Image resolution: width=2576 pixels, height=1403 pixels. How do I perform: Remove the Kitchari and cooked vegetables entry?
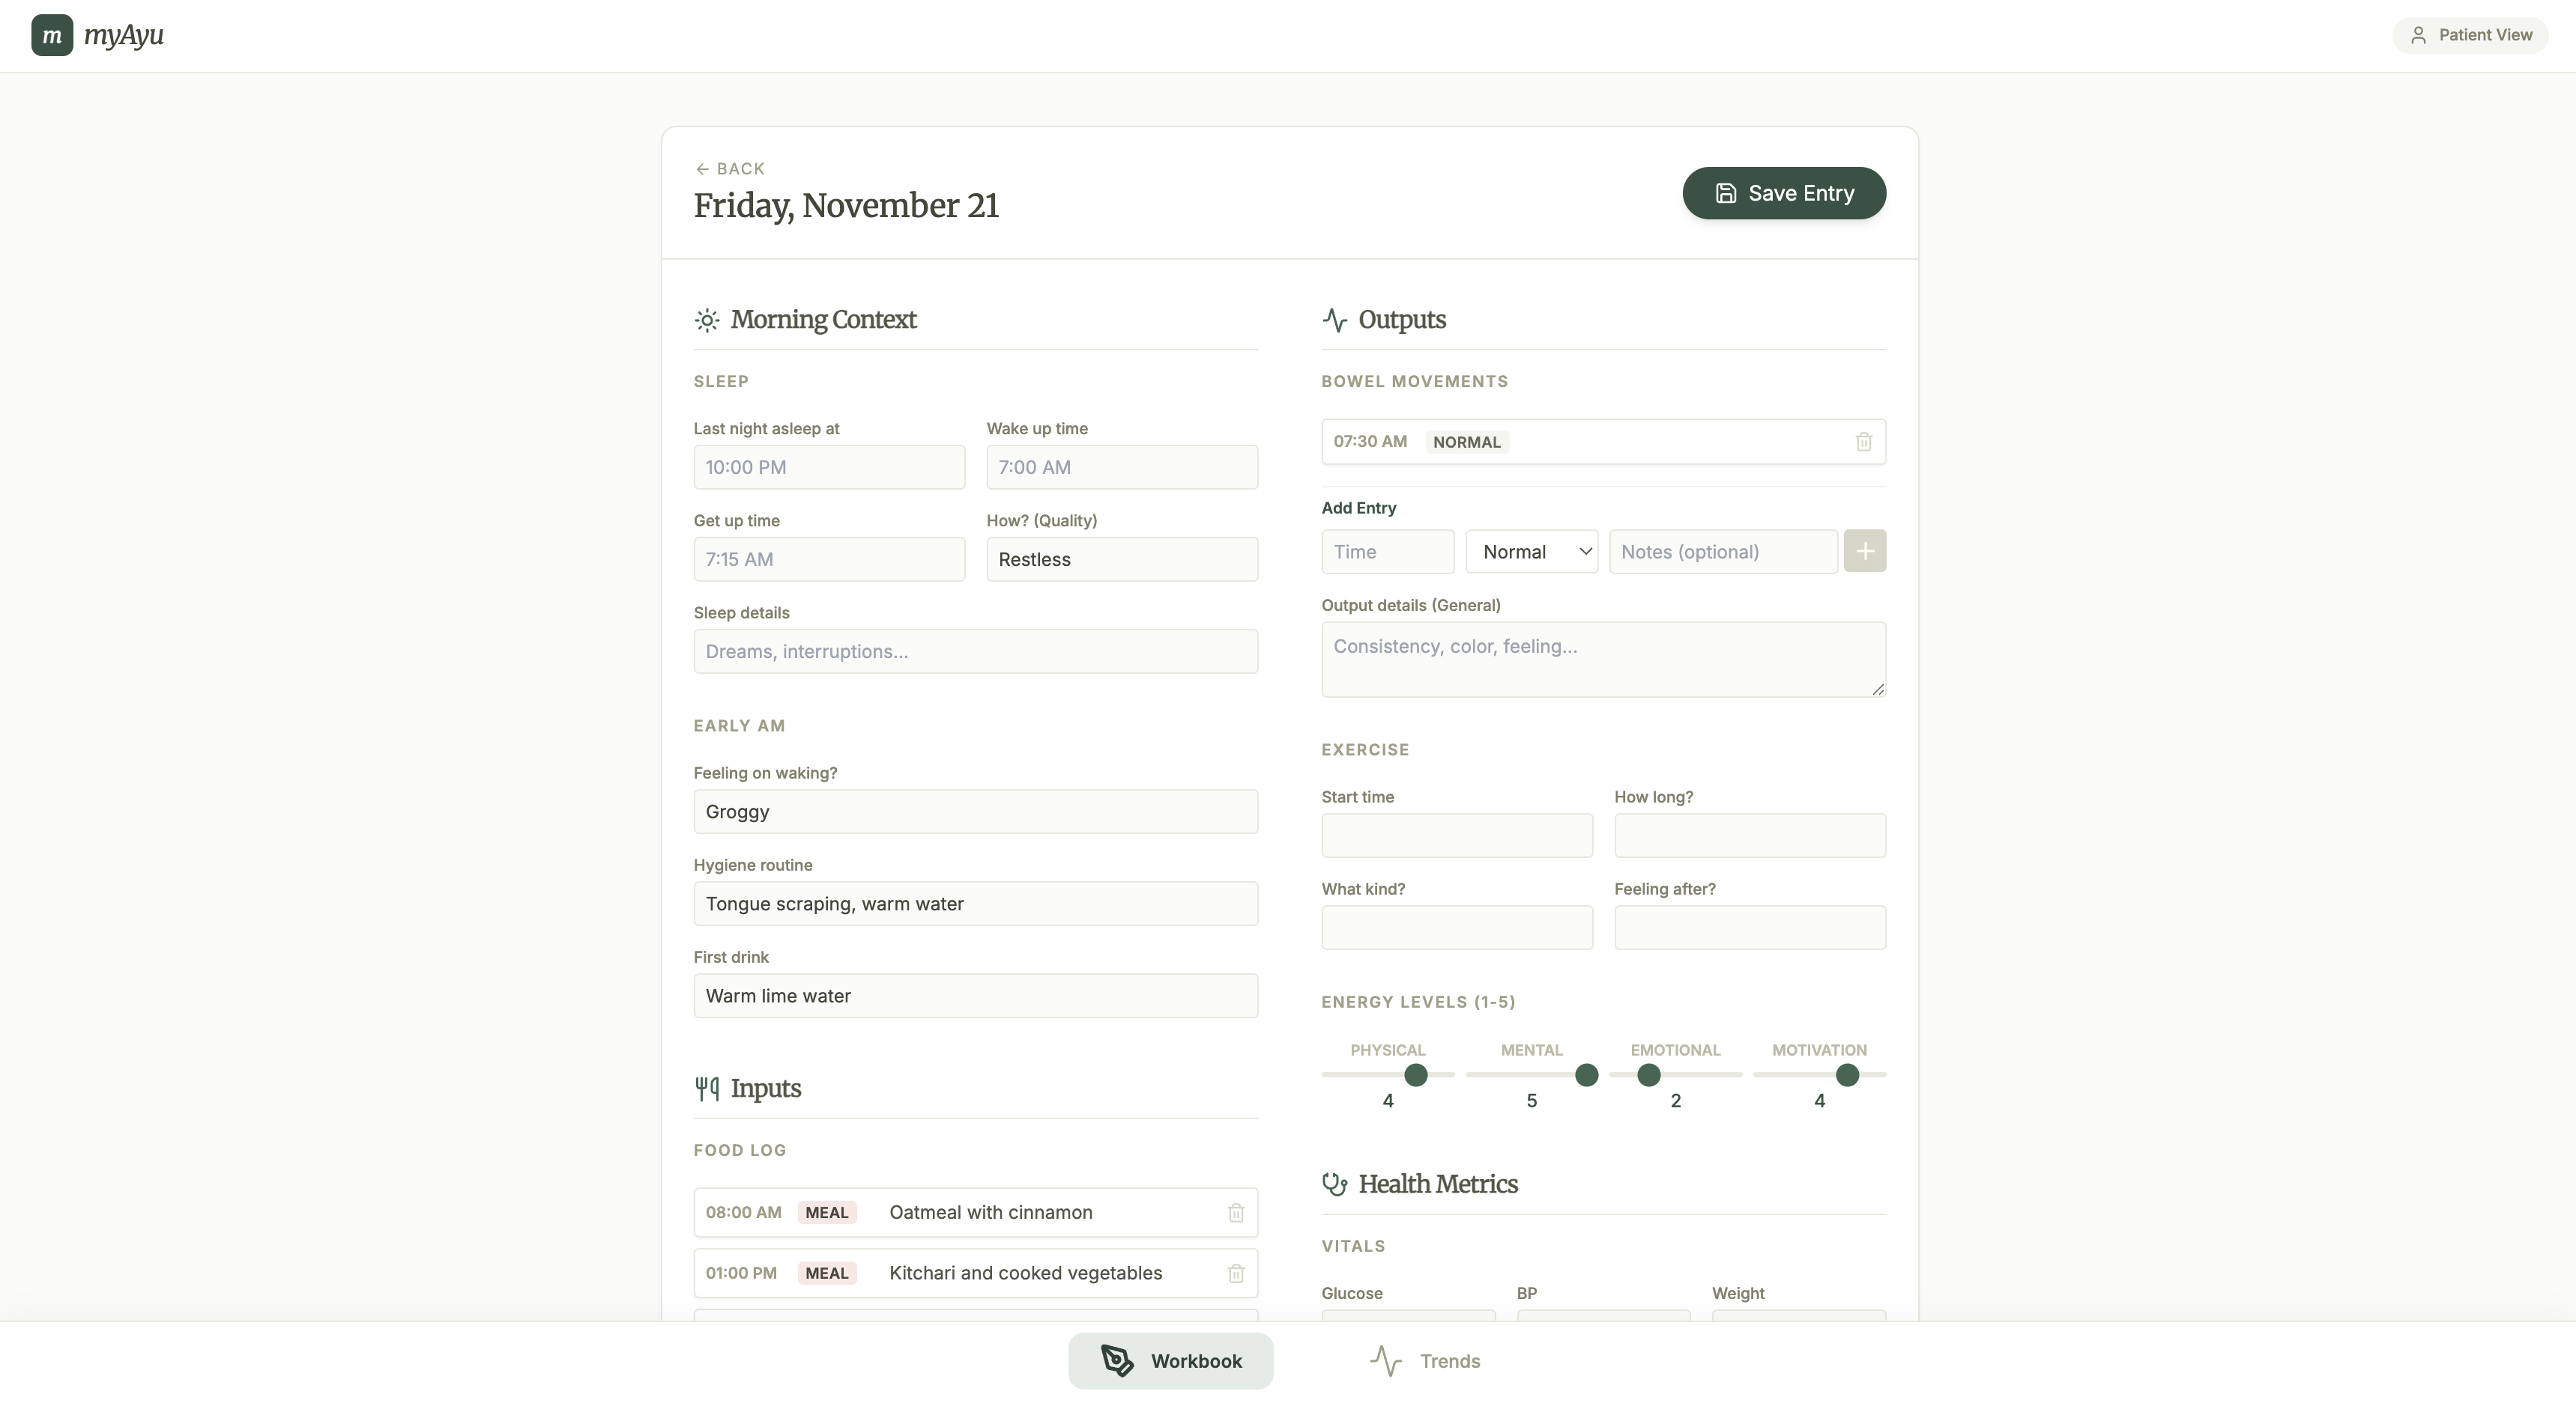tap(1235, 1273)
